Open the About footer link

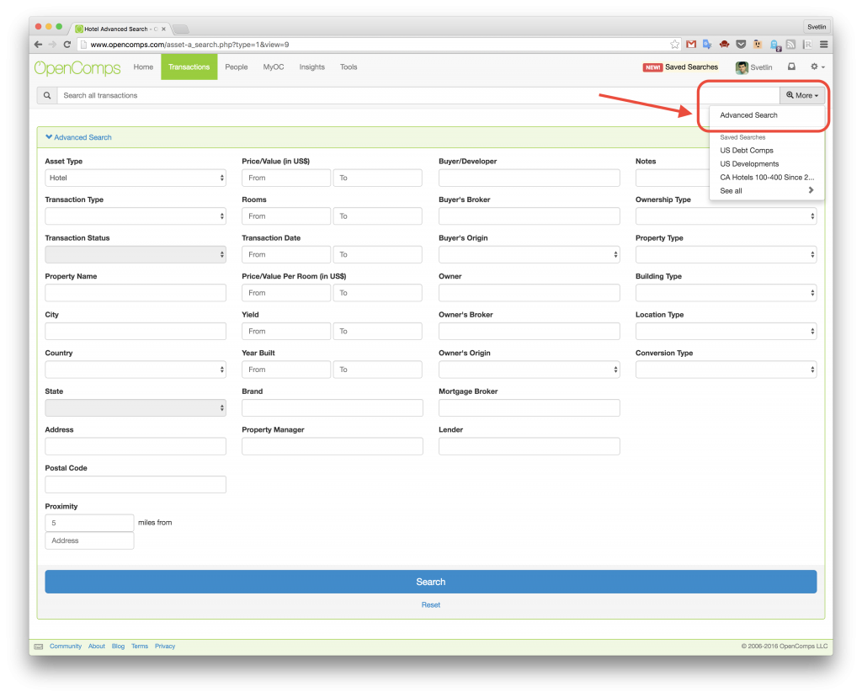click(x=97, y=646)
